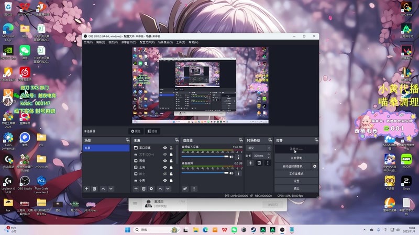Image resolution: width=419 pixels, height=235 pixels.
Task: Open Plain Craft Launcher 2 desktop icon
Action: tap(41, 185)
